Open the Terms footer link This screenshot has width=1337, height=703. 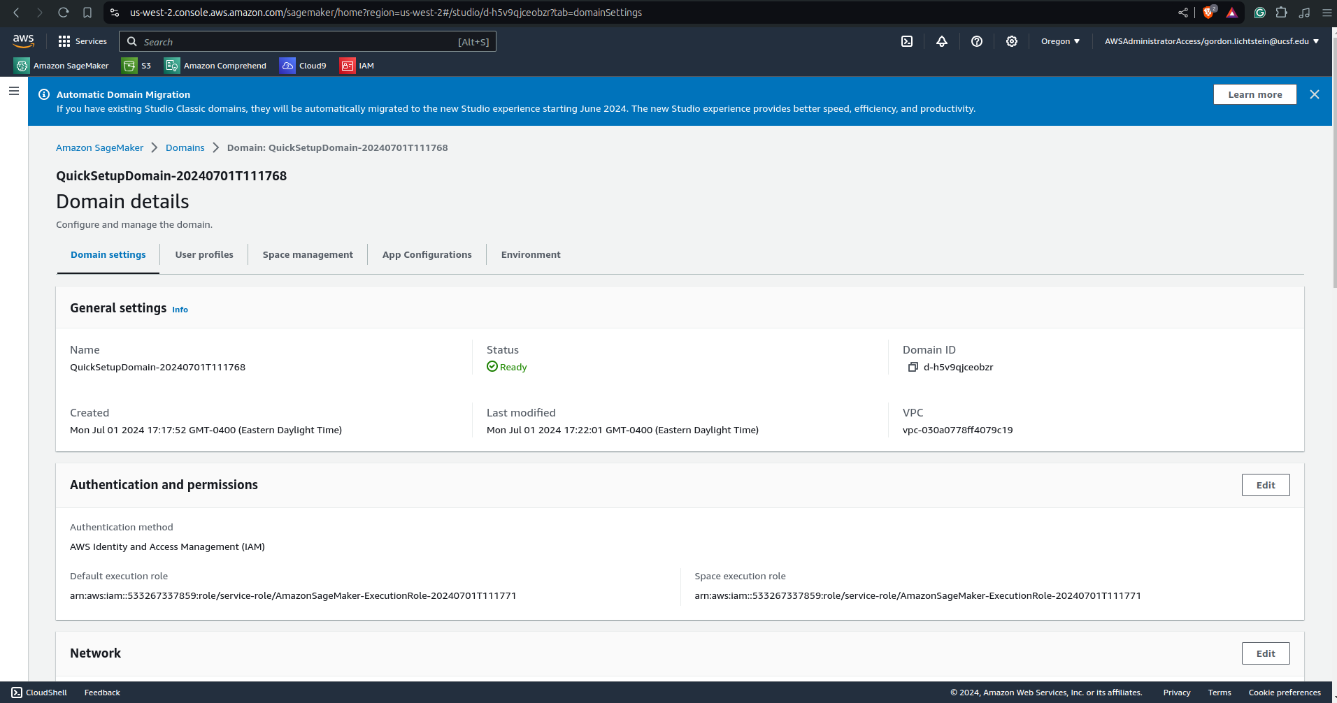pos(1220,693)
